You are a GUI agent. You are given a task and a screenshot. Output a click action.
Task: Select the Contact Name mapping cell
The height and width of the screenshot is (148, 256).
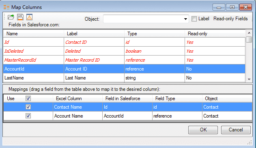tap(77, 107)
